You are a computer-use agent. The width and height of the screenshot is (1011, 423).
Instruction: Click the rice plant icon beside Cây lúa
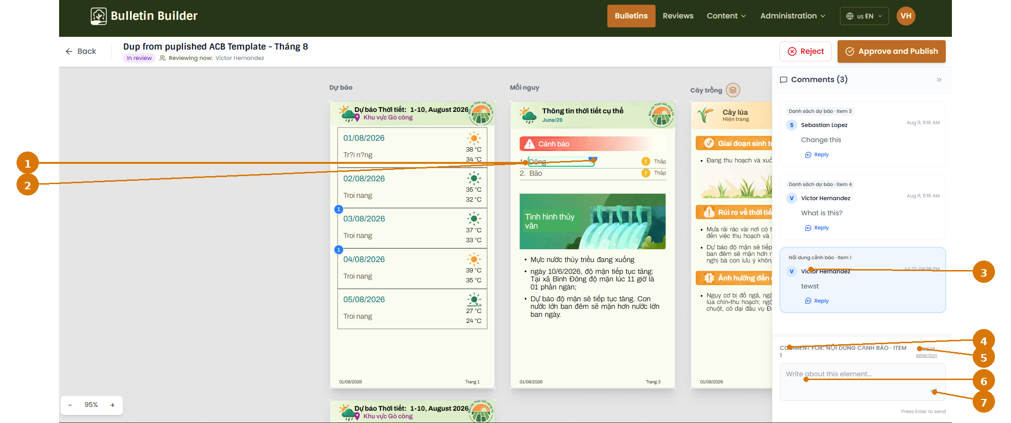click(x=706, y=115)
